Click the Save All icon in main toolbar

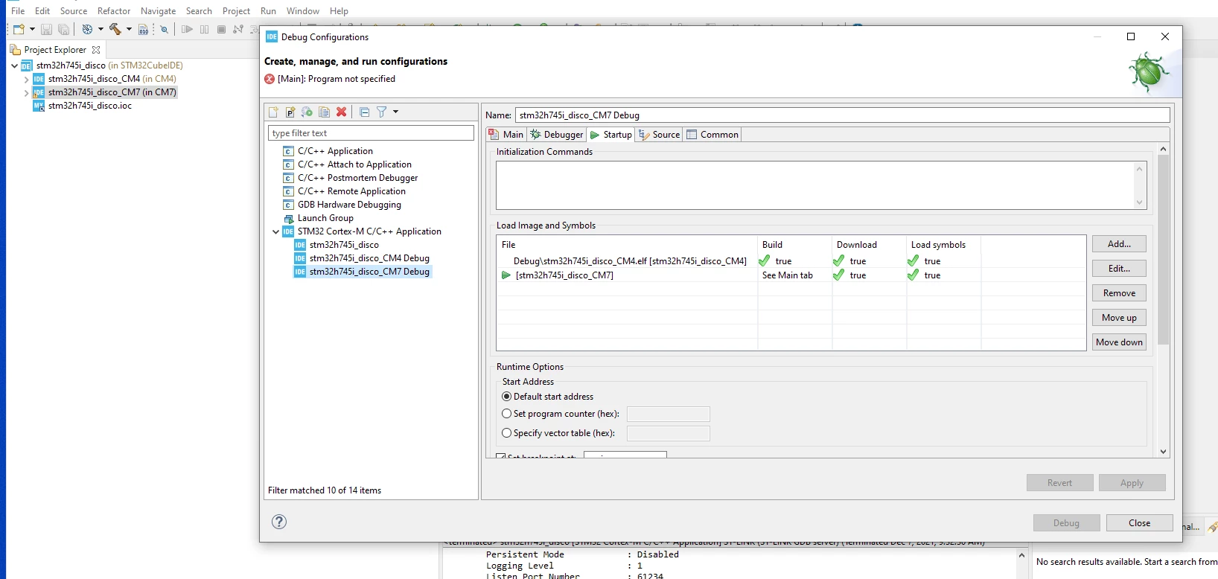tap(64, 29)
